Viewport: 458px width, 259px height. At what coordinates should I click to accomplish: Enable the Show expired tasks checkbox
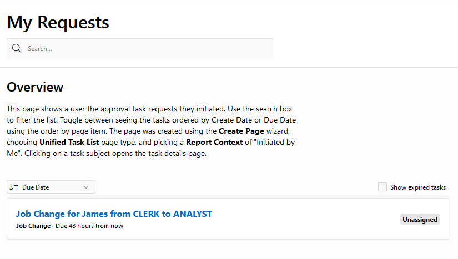click(x=382, y=187)
